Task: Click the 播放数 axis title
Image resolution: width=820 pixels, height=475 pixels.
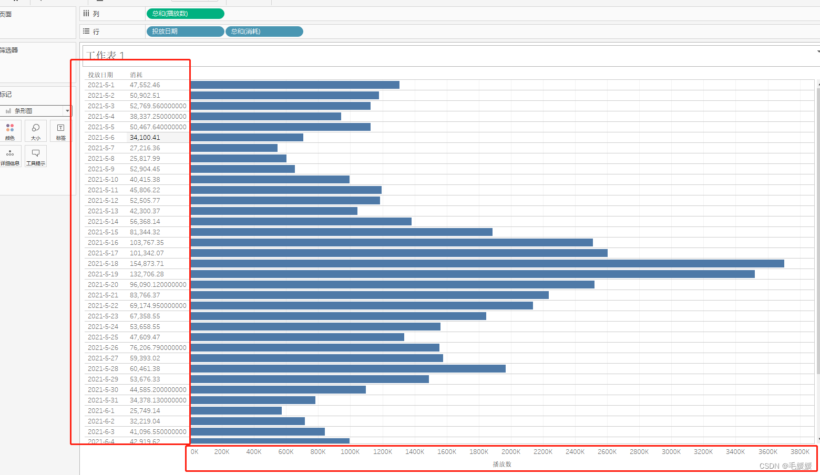Action: pyautogui.click(x=502, y=464)
